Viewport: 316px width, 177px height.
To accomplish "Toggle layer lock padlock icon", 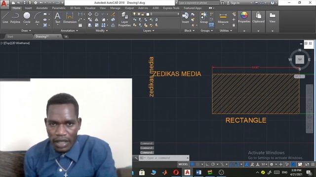I will pyautogui.click(x=143, y=14).
